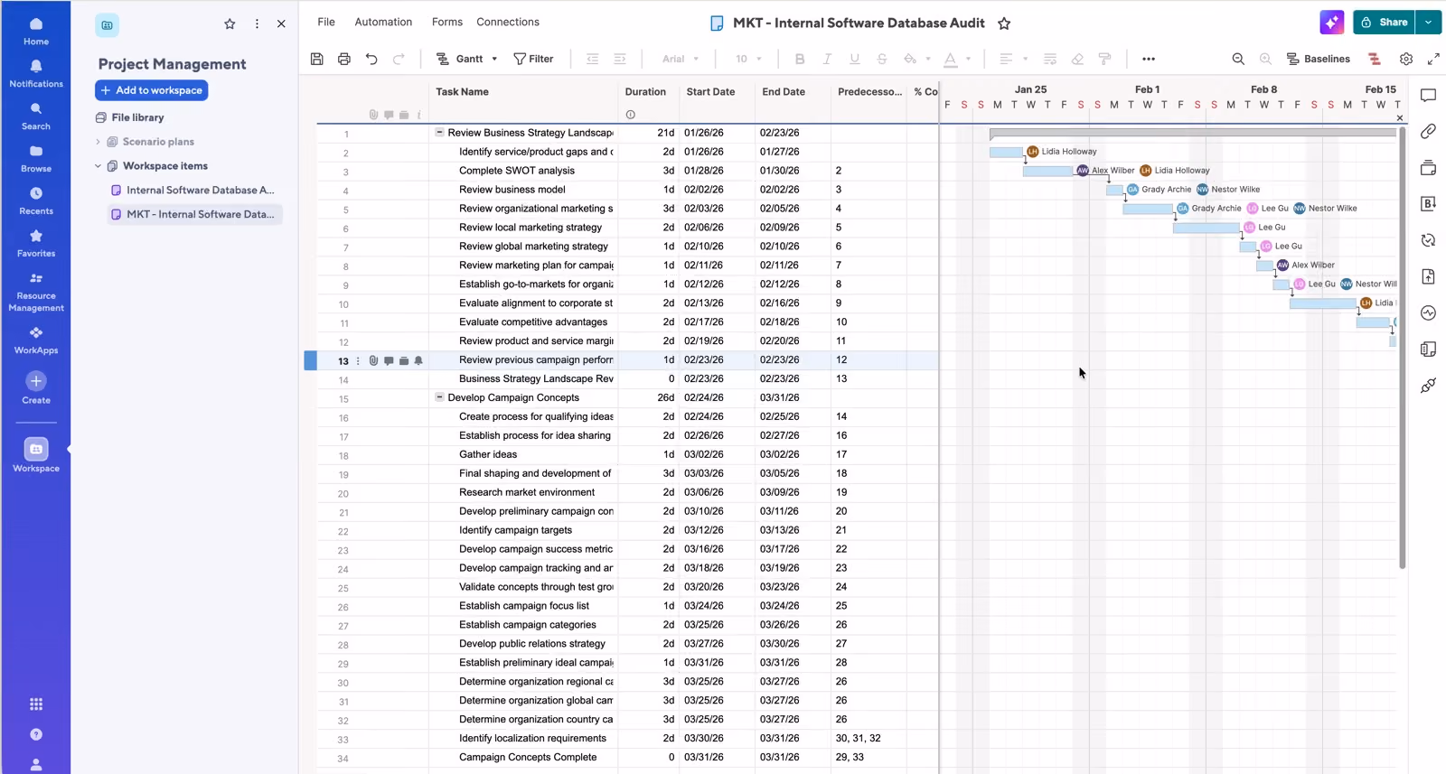Open the horizontal alignment dropdown
This screenshot has height=774, width=1446.
click(1013, 59)
